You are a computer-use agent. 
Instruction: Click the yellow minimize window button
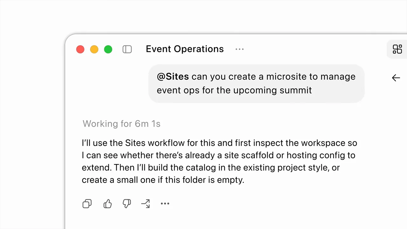click(94, 49)
